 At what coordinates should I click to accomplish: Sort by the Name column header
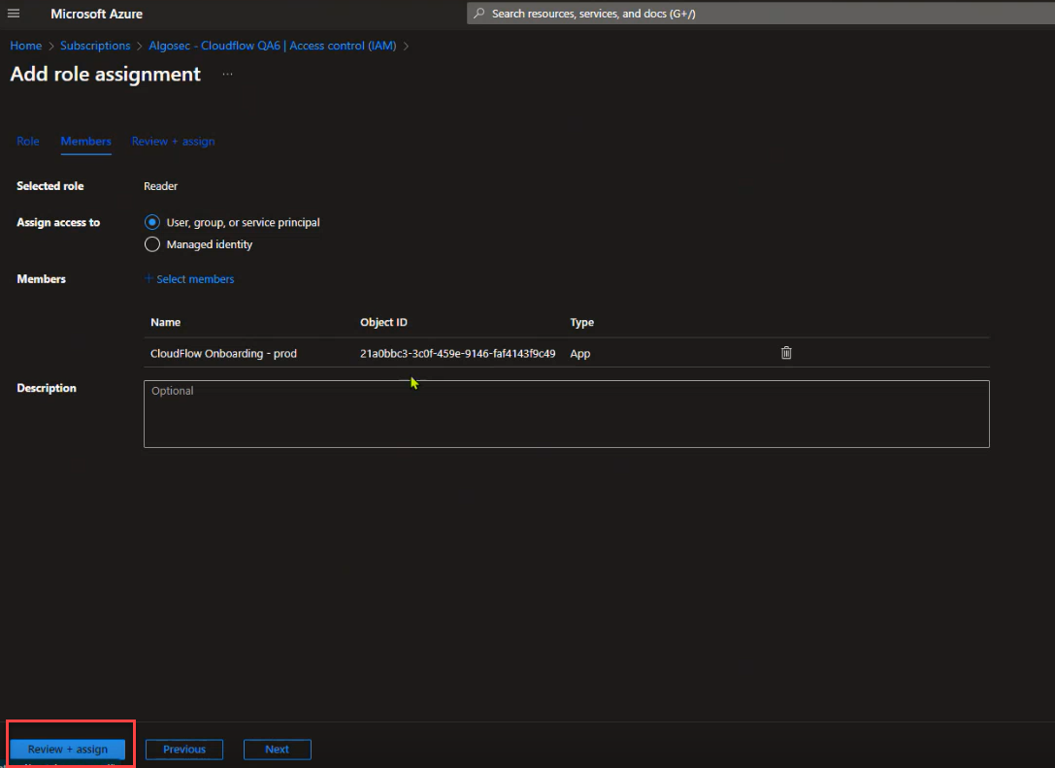click(166, 322)
